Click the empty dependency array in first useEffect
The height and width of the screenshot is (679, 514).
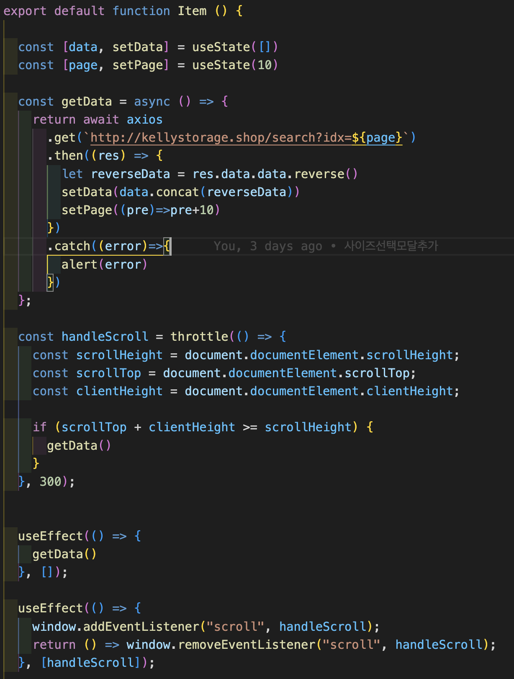pos(47,572)
